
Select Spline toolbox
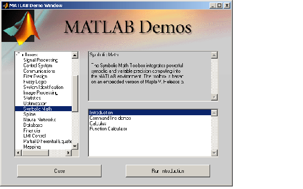29,114
